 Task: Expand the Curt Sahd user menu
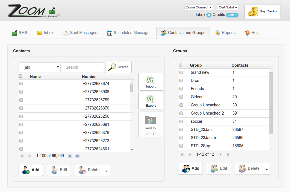tap(228, 7)
